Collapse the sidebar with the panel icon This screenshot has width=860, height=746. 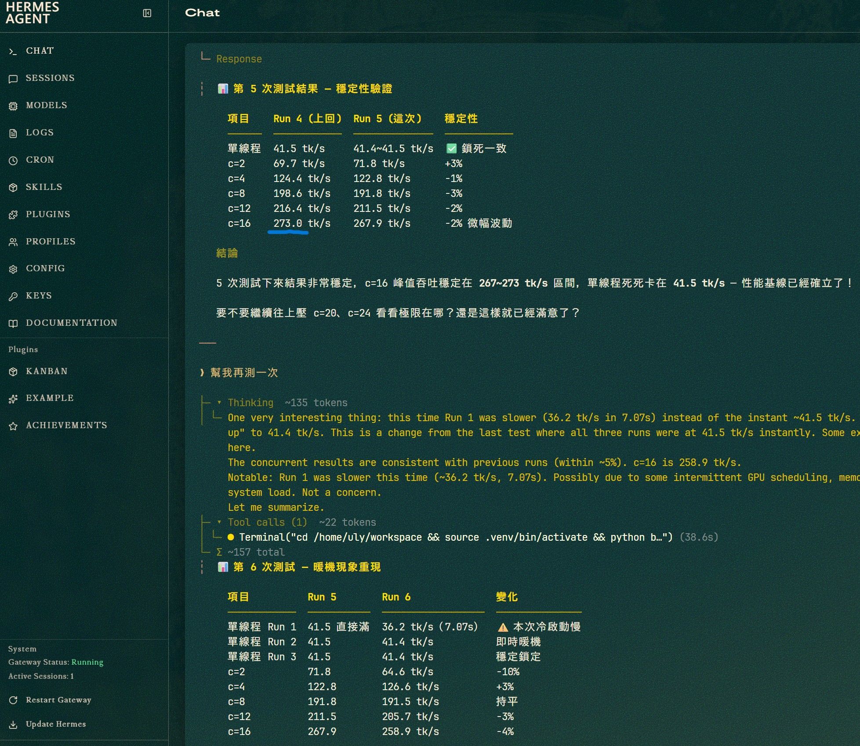[147, 13]
